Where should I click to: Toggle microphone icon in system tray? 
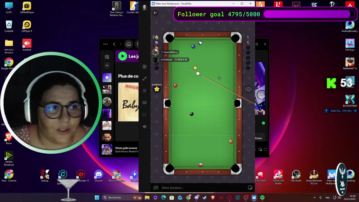click(320, 198)
